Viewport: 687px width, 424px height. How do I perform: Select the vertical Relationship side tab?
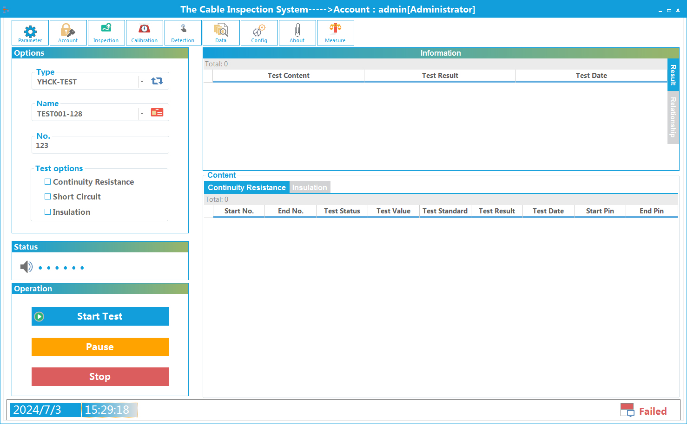[x=673, y=117]
